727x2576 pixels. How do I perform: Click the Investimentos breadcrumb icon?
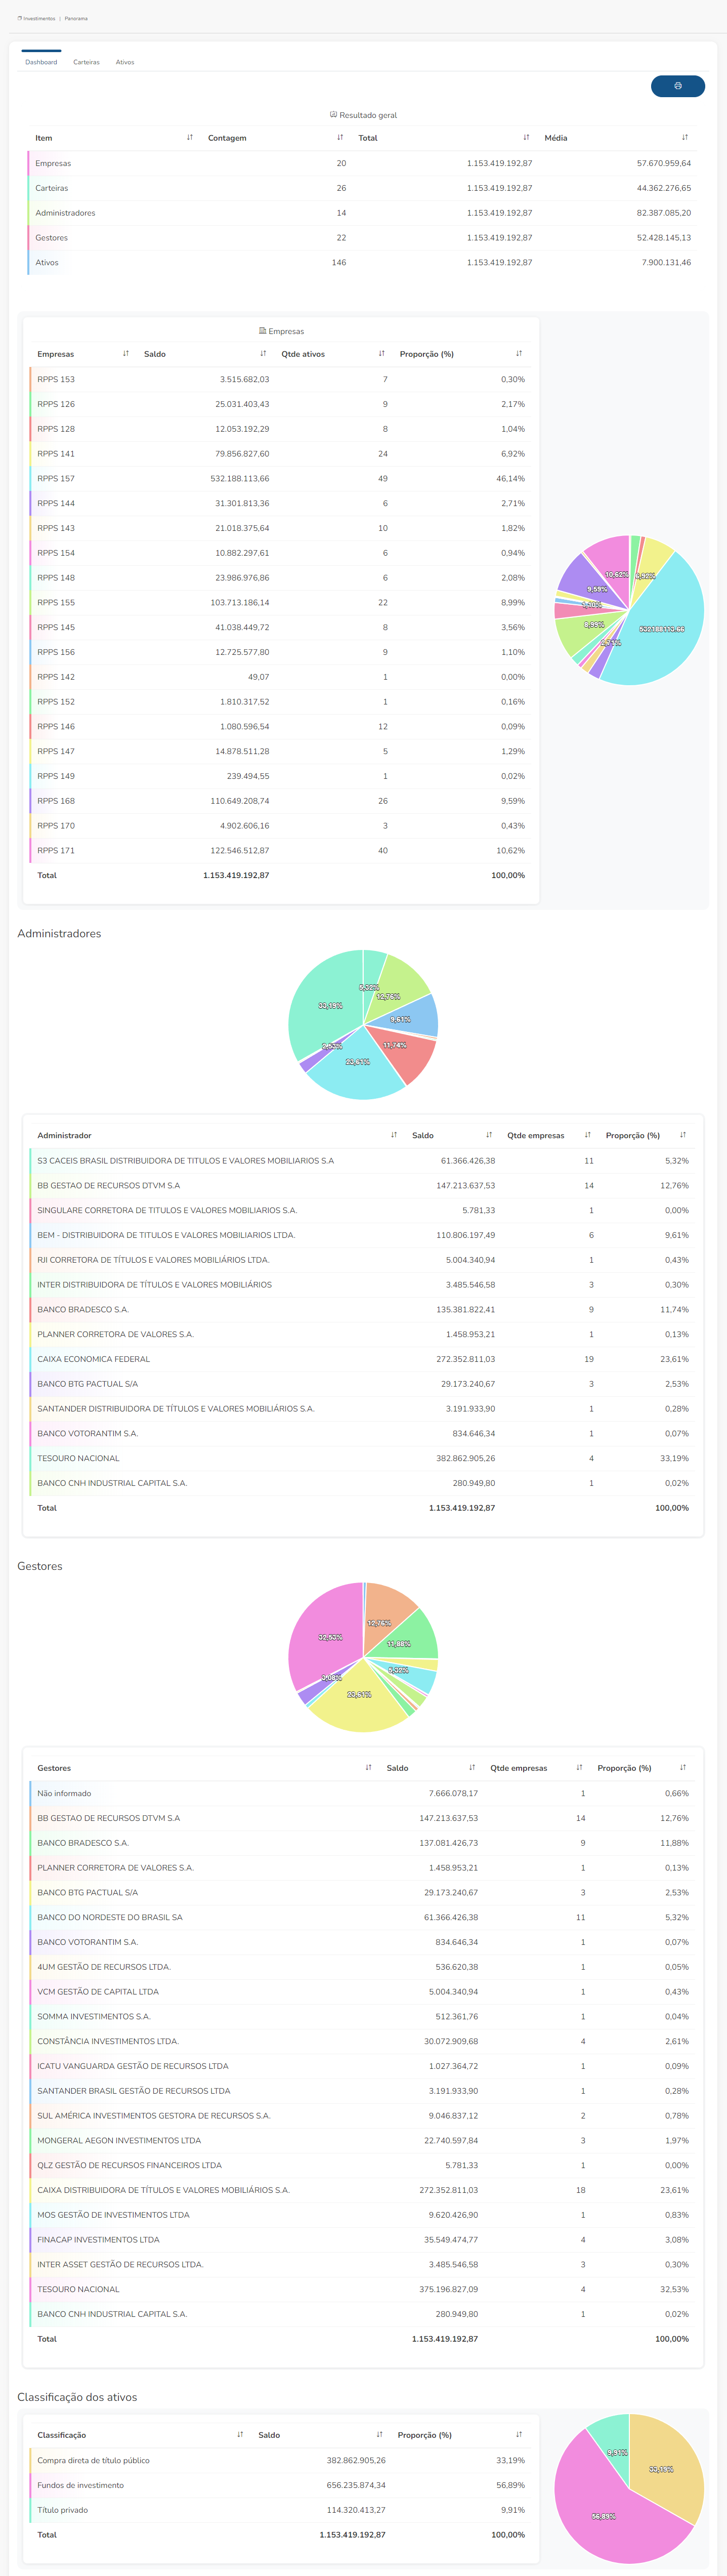[x=20, y=18]
